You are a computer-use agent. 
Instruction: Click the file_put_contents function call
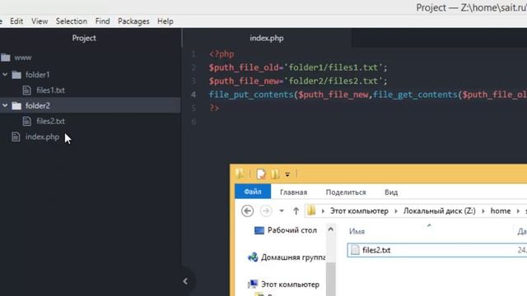[251, 95]
